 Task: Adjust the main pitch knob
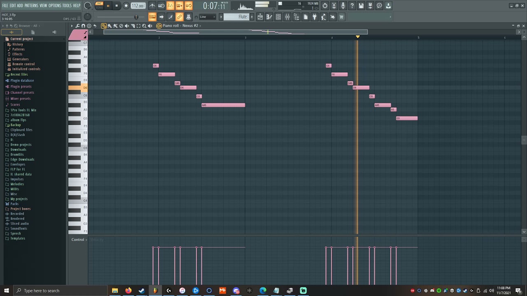[x=87, y=17]
